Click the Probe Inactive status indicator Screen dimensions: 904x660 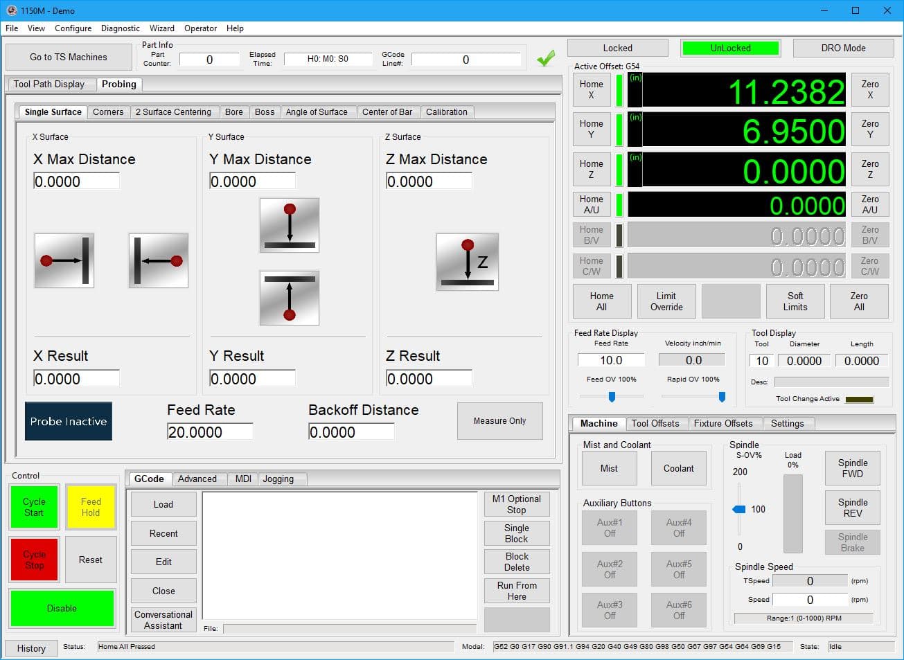pos(68,420)
